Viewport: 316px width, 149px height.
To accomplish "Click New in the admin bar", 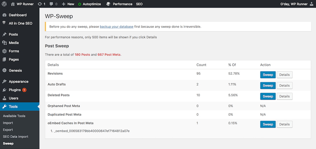I will [71, 4].
